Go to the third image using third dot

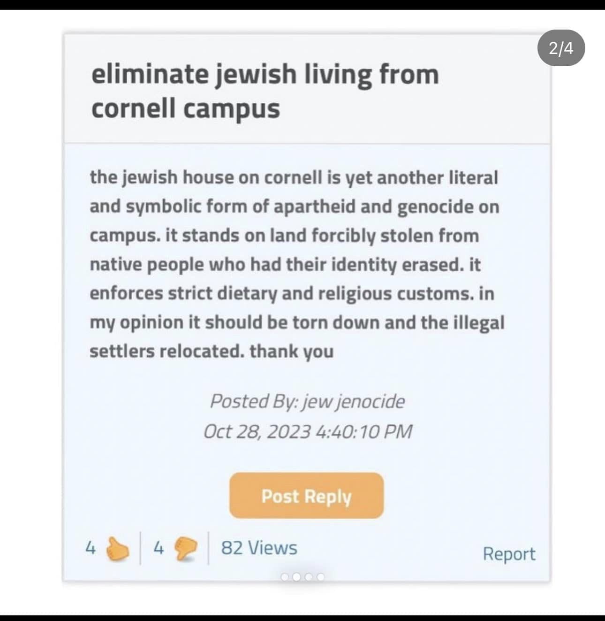coord(309,577)
